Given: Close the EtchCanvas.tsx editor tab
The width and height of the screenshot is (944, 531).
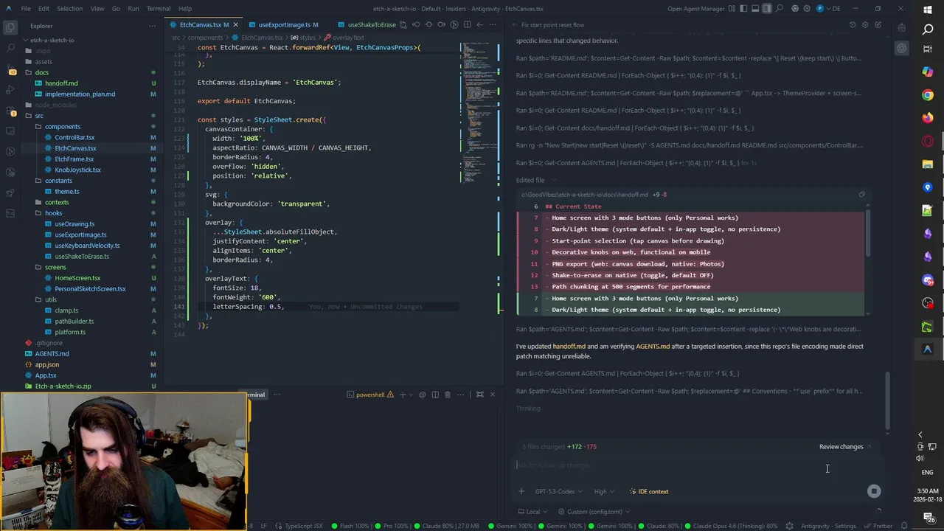Looking at the screenshot, I should point(235,25).
